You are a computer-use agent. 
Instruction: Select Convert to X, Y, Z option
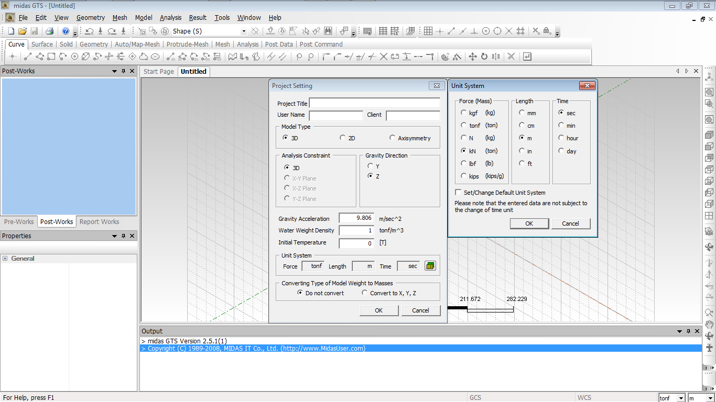[364, 293]
